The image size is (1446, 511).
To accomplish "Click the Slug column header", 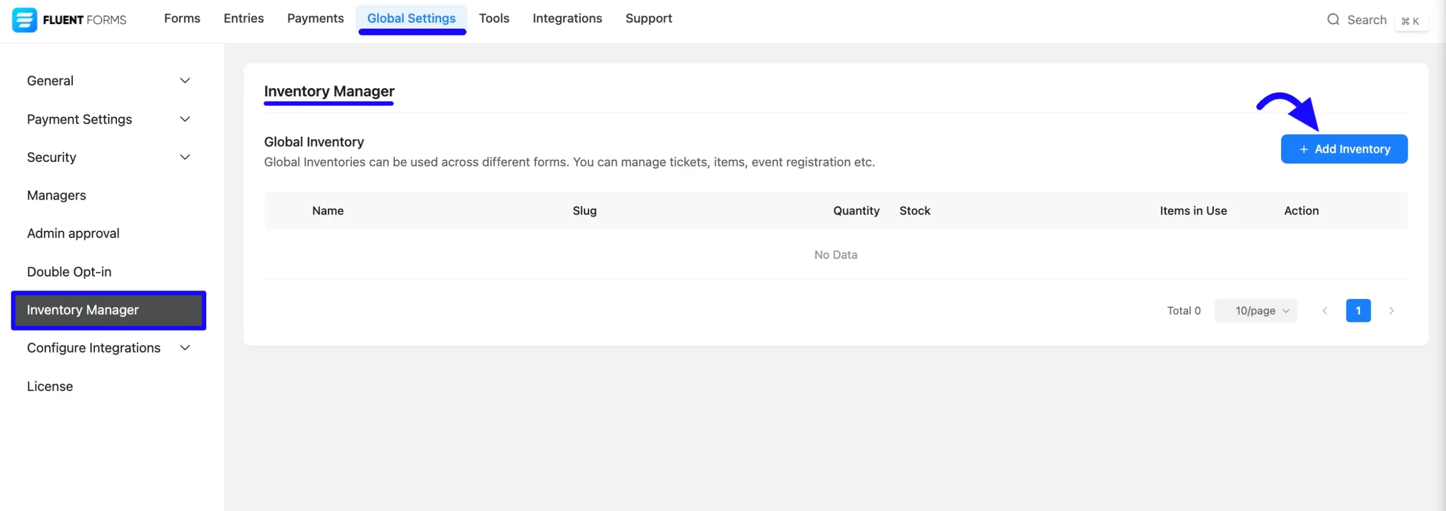I will tap(585, 210).
